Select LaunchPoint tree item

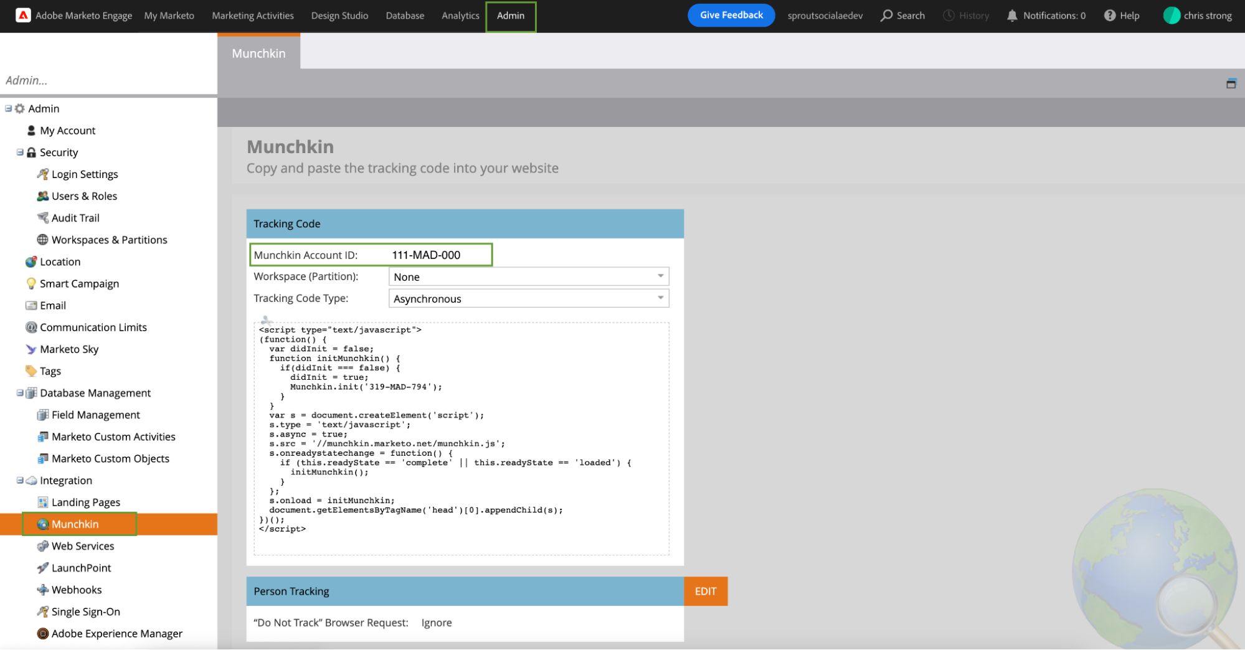click(x=81, y=567)
